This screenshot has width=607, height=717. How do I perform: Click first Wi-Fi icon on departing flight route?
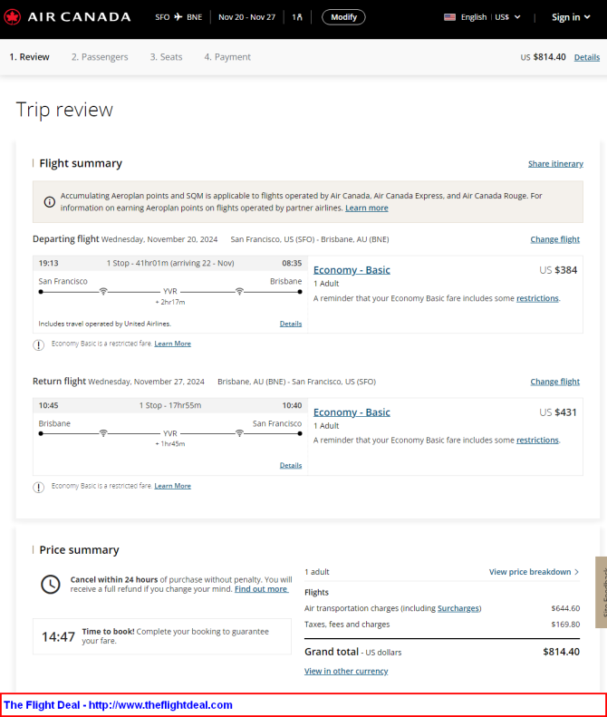tap(103, 291)
